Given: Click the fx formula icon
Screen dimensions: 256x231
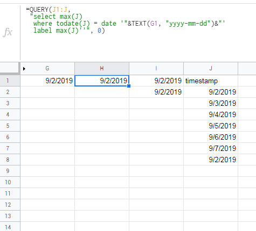Looking at the screenshot, I should coord(8,32).
